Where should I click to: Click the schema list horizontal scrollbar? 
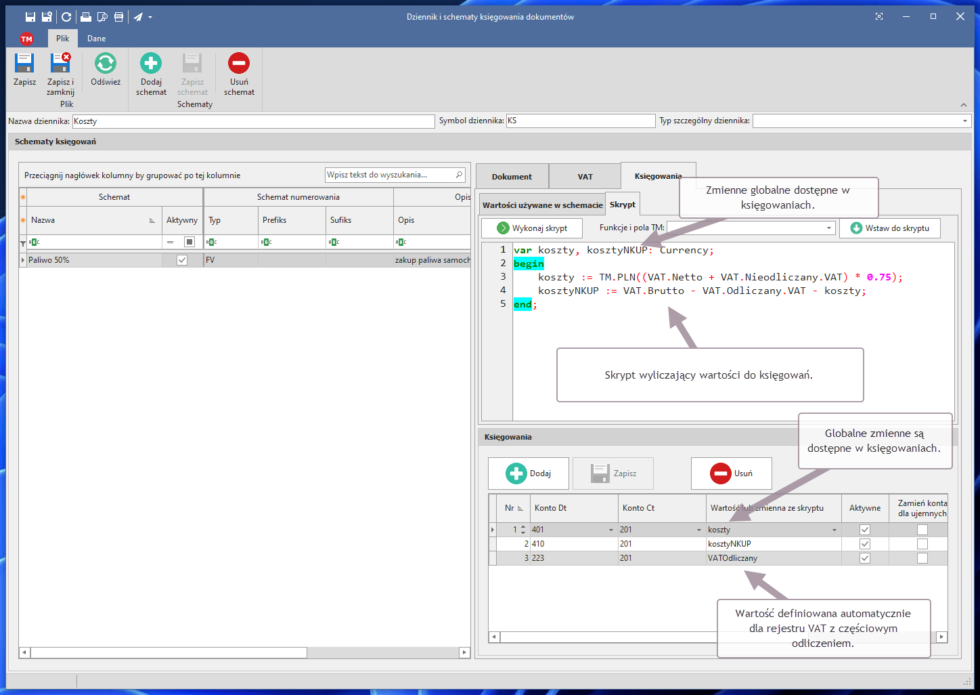(x=169, y=652)
